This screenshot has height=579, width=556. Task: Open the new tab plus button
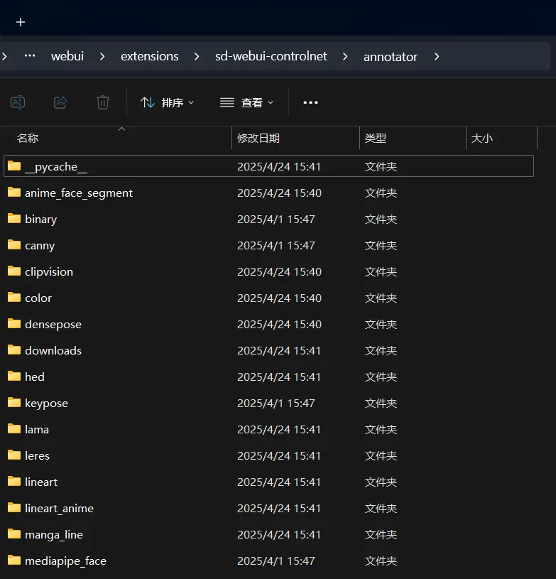click(x=21, y=22)
